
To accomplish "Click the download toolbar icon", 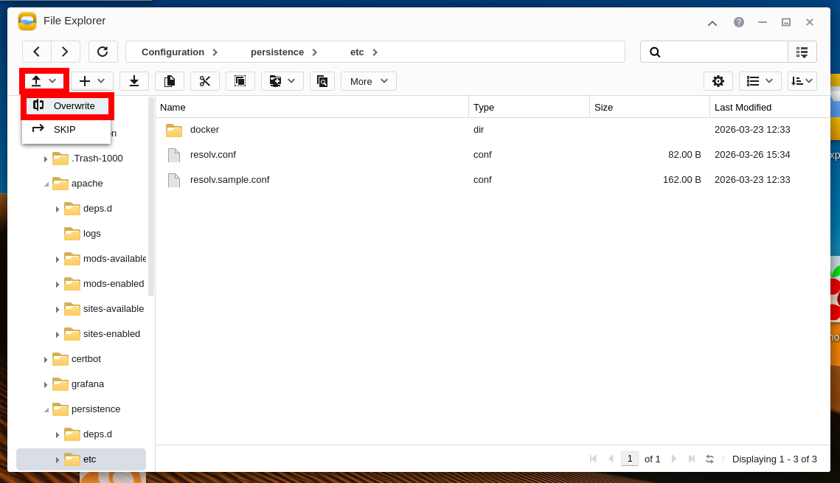I will click(x=134, y=81).
